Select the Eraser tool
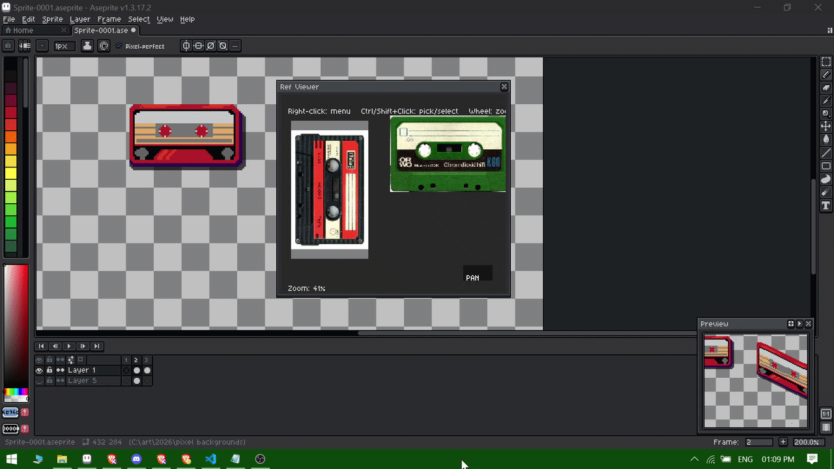The image size is (834, 469). pyautogui.click(x=826, y=88)
